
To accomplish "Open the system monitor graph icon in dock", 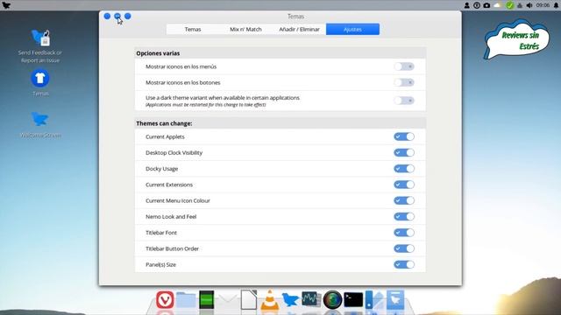I will 311,299.
